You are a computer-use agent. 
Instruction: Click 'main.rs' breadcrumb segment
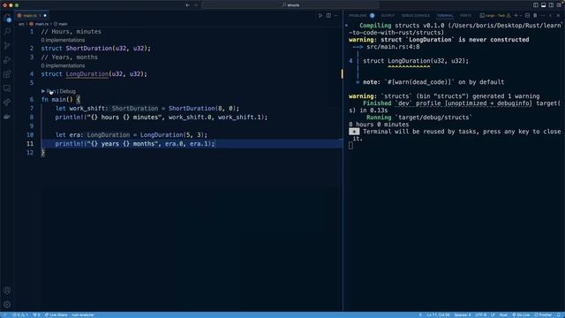coord(41,24)
